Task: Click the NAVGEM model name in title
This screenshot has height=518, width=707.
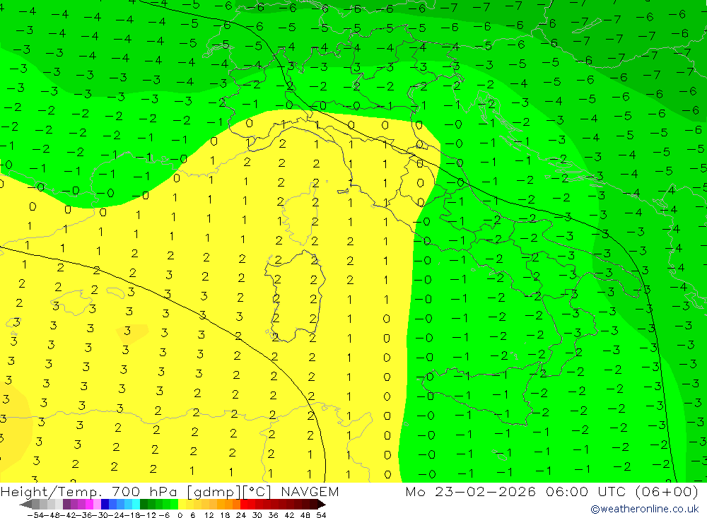Action: click(x=310, y=491)
